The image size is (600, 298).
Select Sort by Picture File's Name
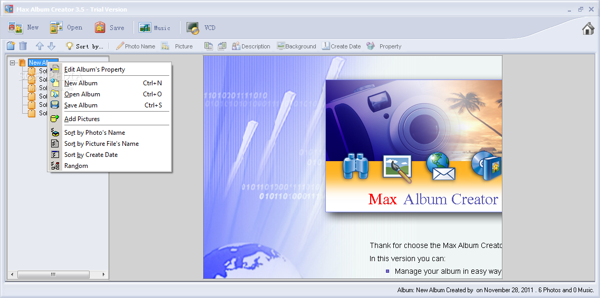(x=110, y=144)
